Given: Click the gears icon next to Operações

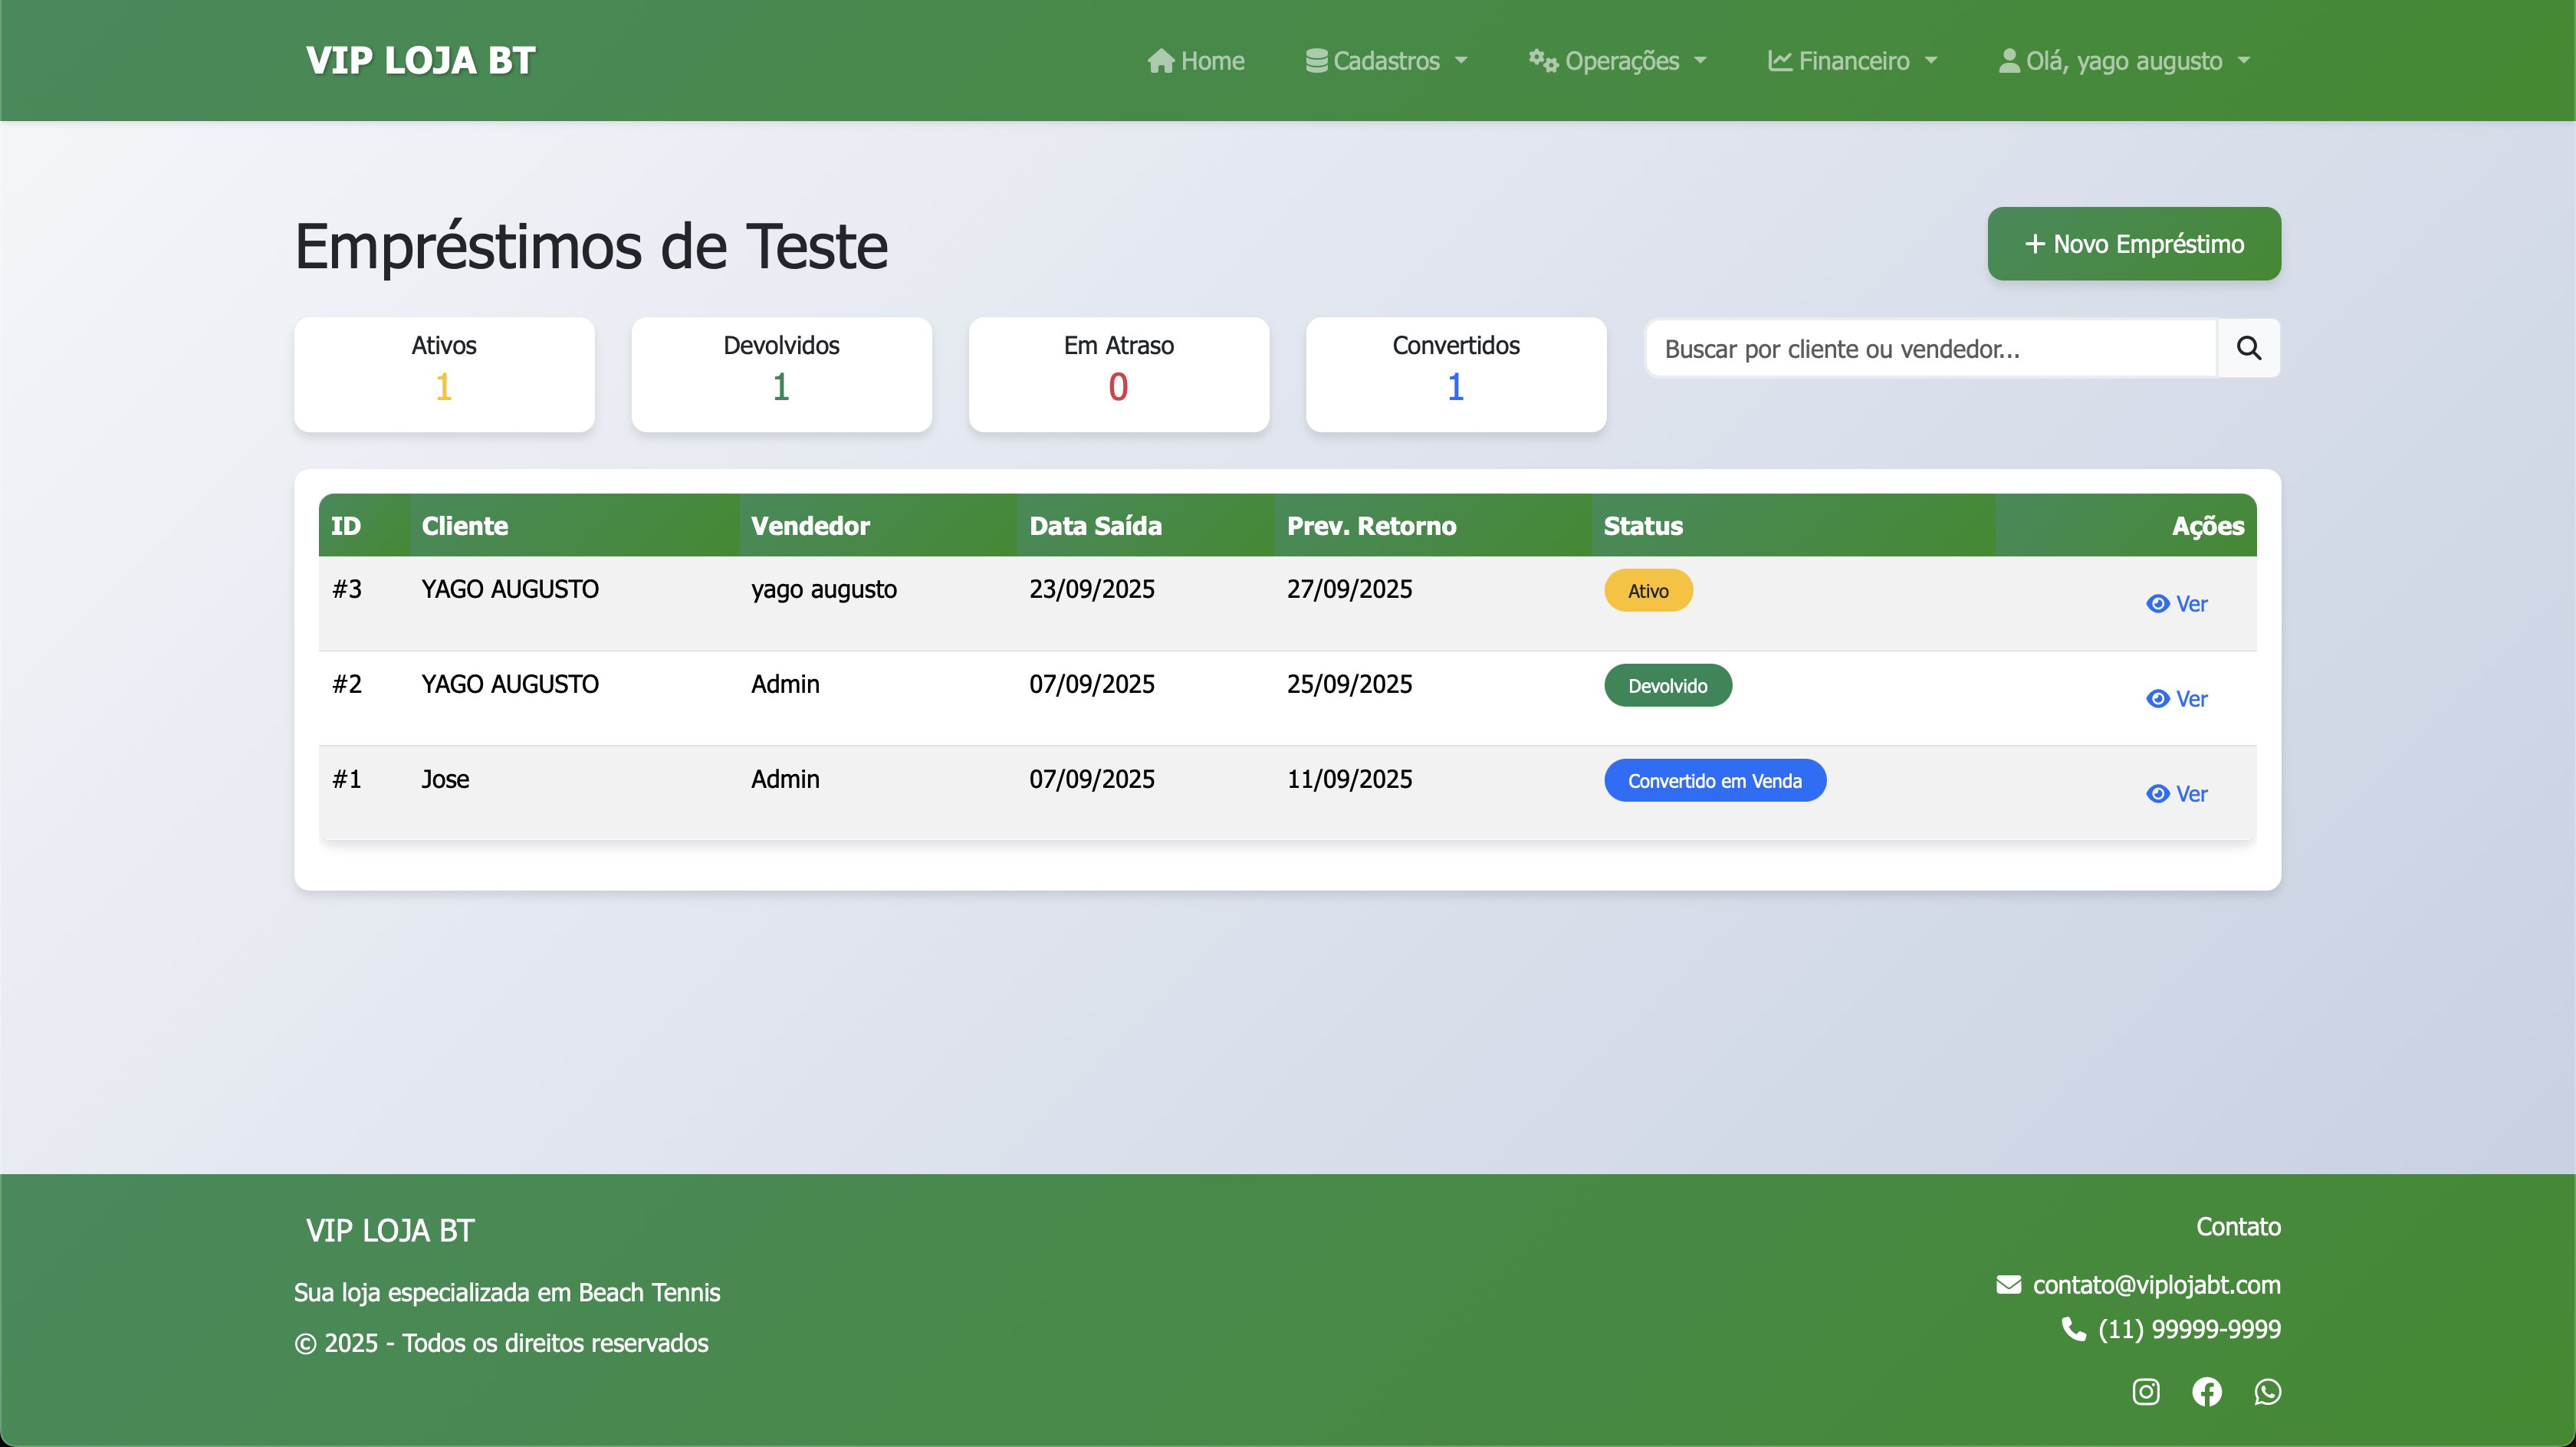Looking at the screenshot, I should click(1543, 60).
